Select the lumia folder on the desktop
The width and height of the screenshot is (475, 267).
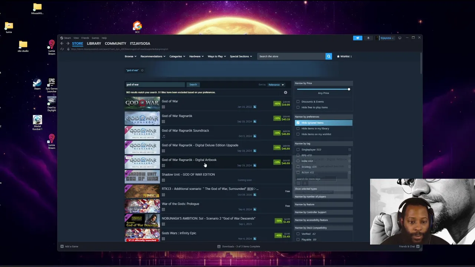(x=9, y=27)
